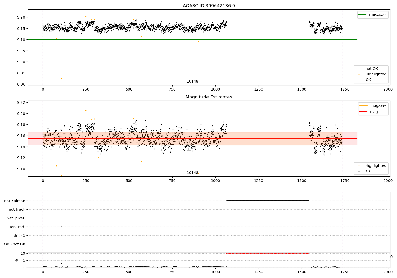This screenshot has height=278, width=397.
Task: Click the 'Sat. pixel.' axis label
Action: 16,218
